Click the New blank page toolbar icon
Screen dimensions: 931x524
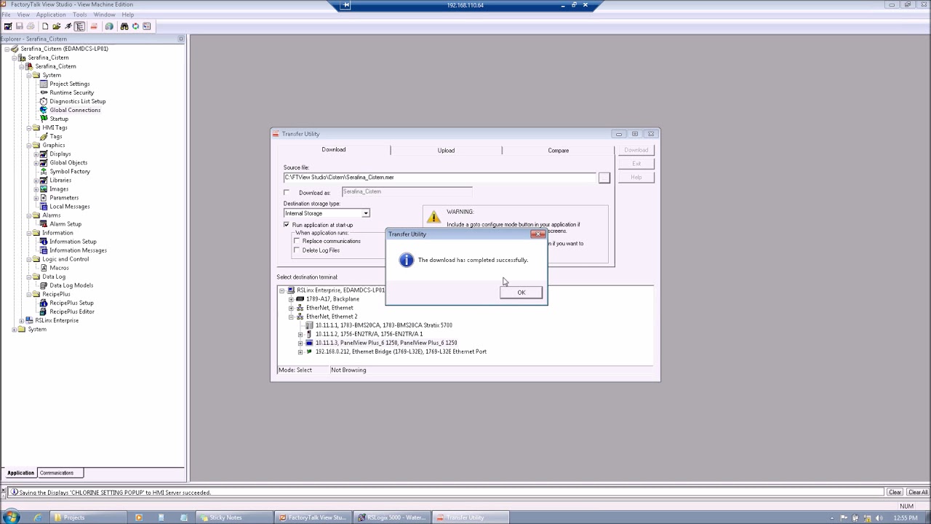pyautogui.click(x=45, y=26)
